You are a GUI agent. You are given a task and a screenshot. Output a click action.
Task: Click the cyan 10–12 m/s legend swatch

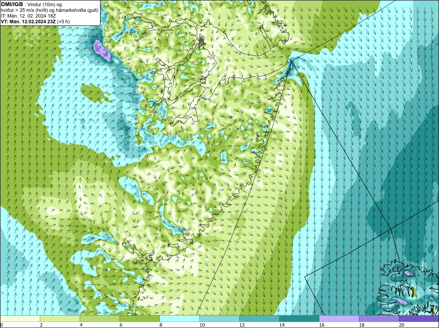pyautogui.click(x=219, y=318)
